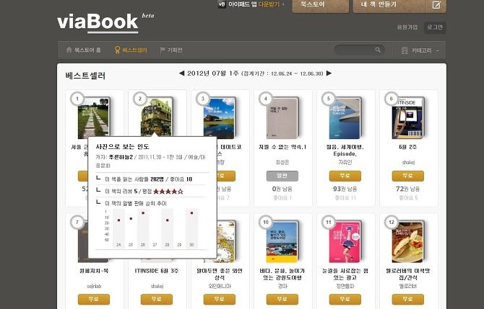
Task: Click the sales rank chart point for day 26
Action: (143, 213)
